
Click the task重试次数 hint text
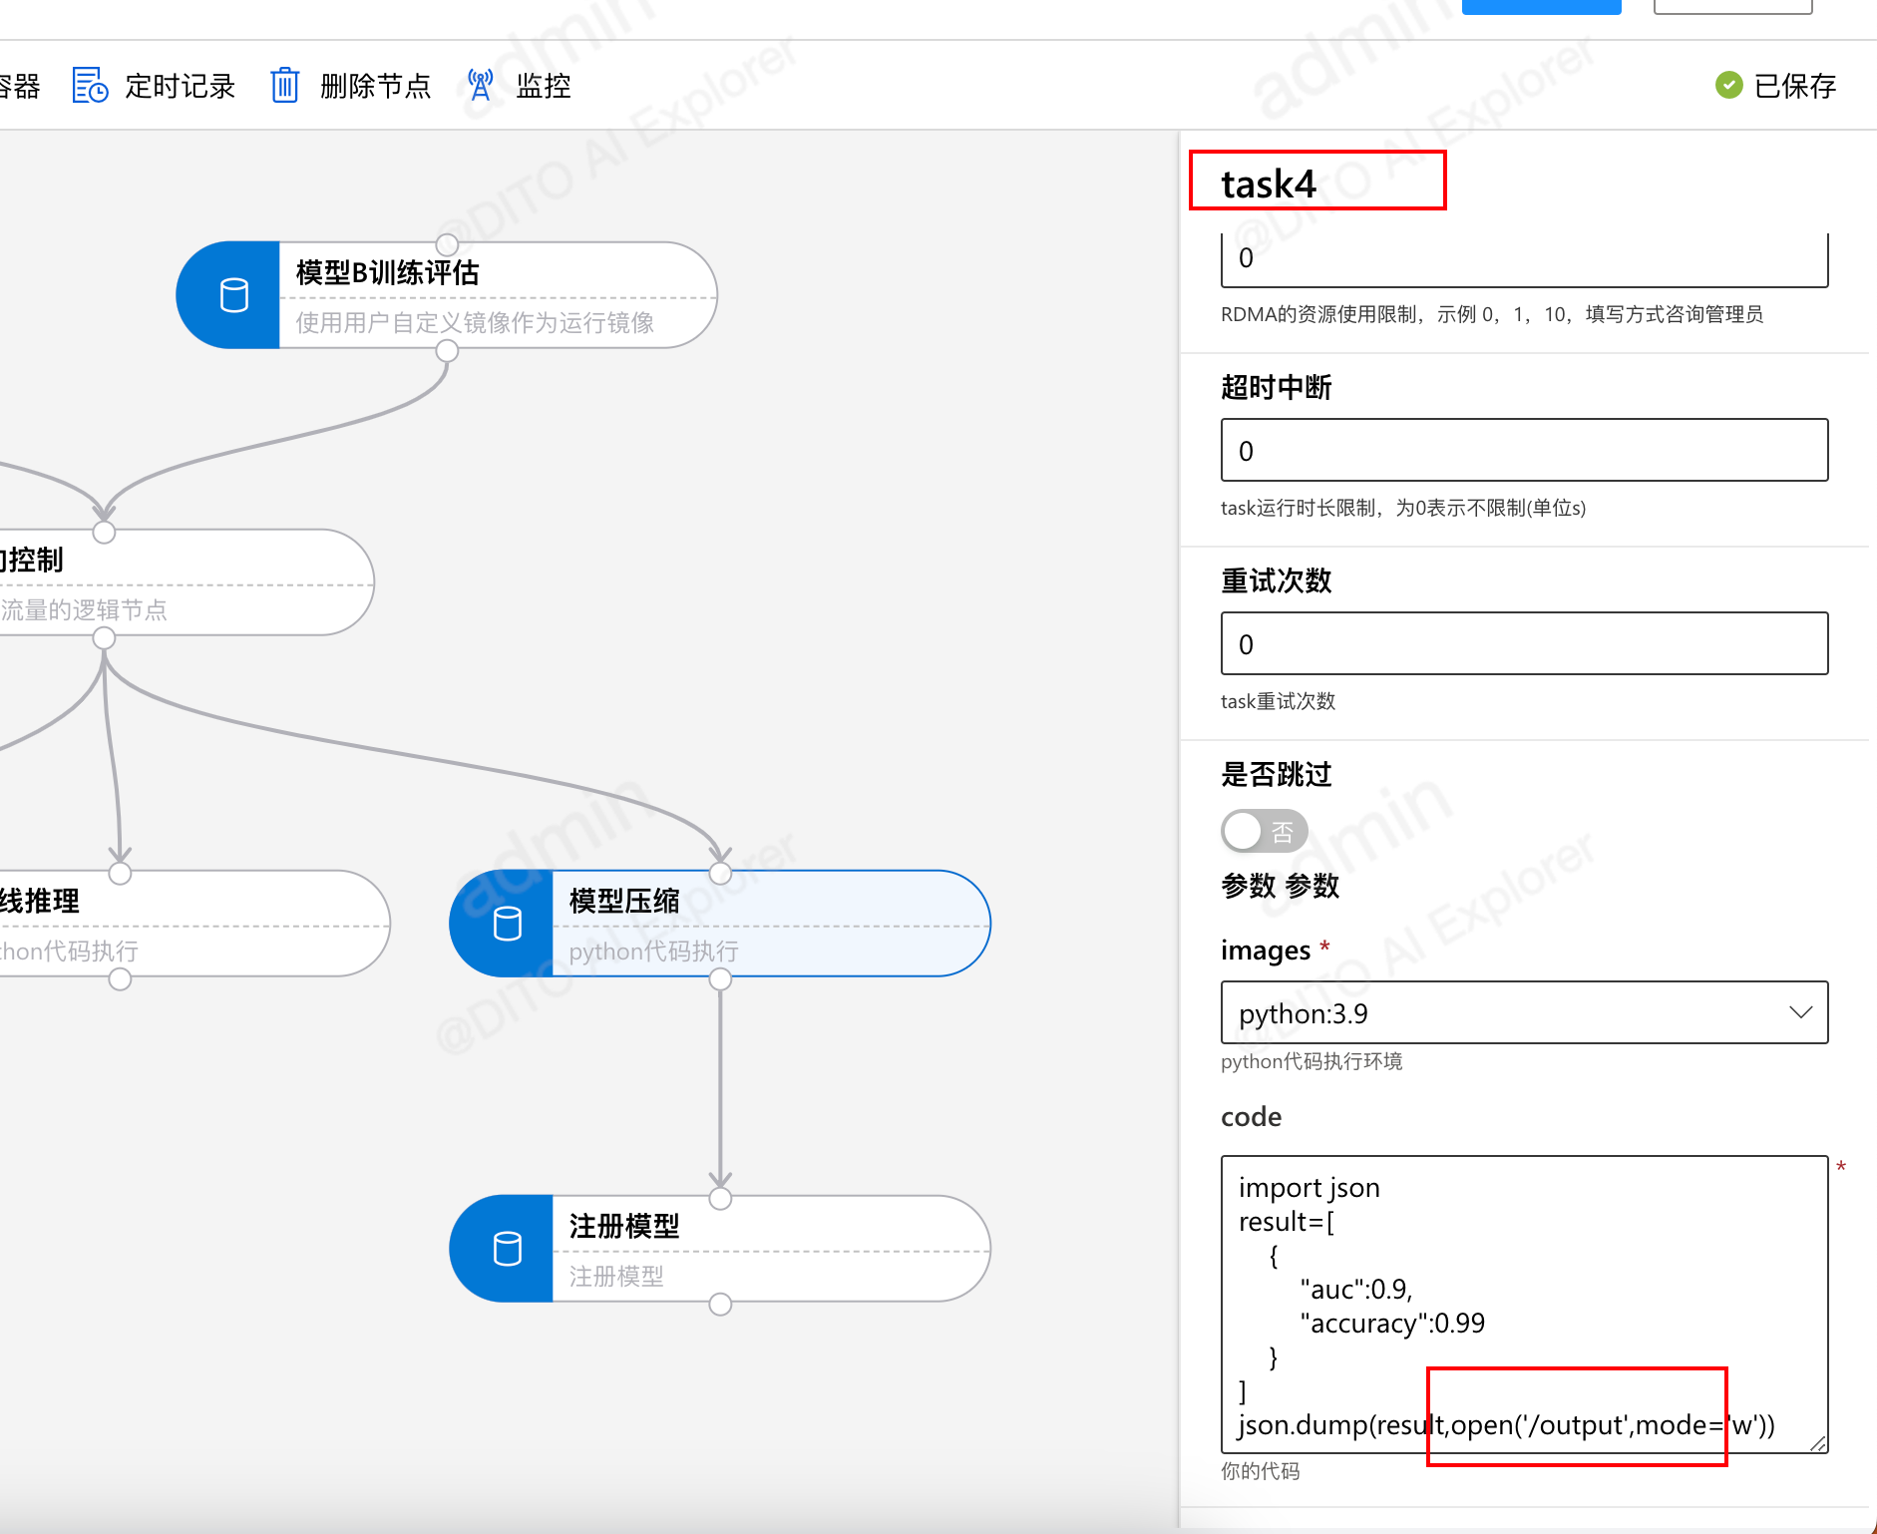point(1278,701)
